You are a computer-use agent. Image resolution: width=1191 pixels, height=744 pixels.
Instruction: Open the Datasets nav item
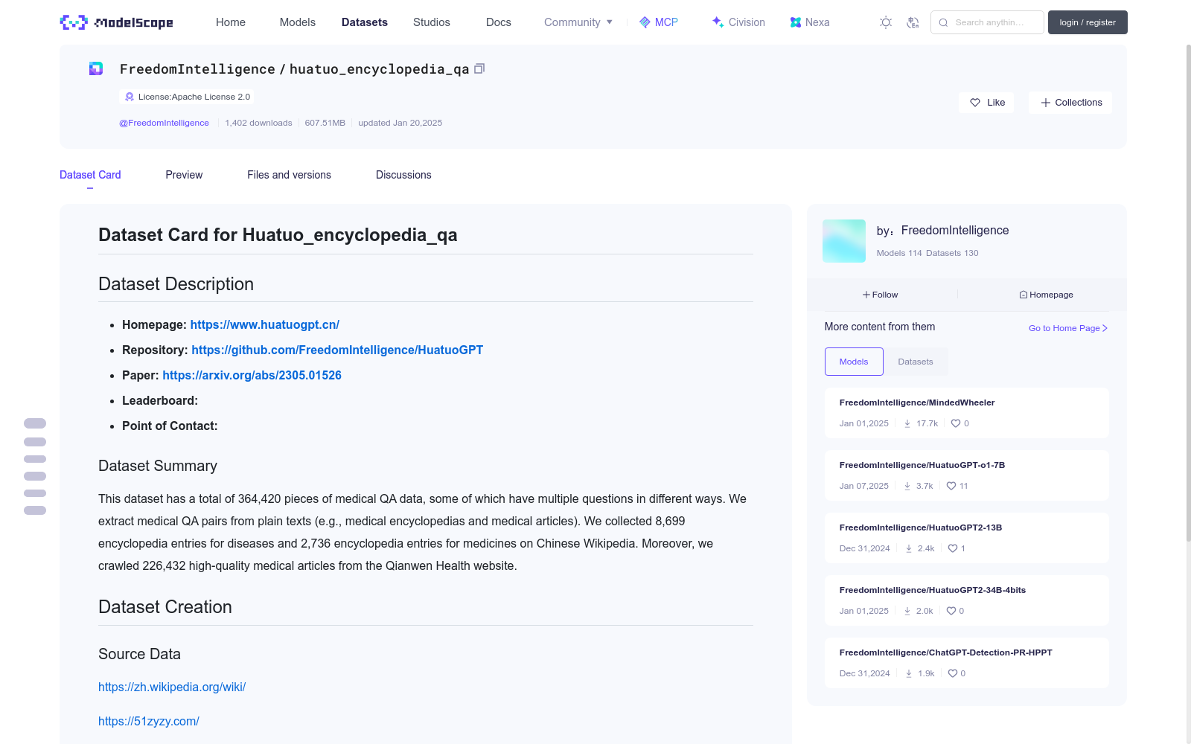click(365, 22)
